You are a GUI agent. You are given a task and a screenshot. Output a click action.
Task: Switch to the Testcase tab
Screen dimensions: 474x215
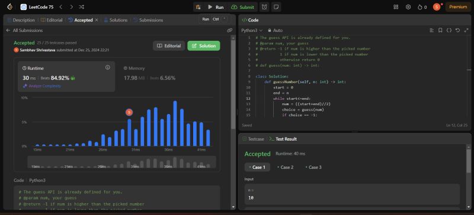pyautogui.click(x=253, y=139)
